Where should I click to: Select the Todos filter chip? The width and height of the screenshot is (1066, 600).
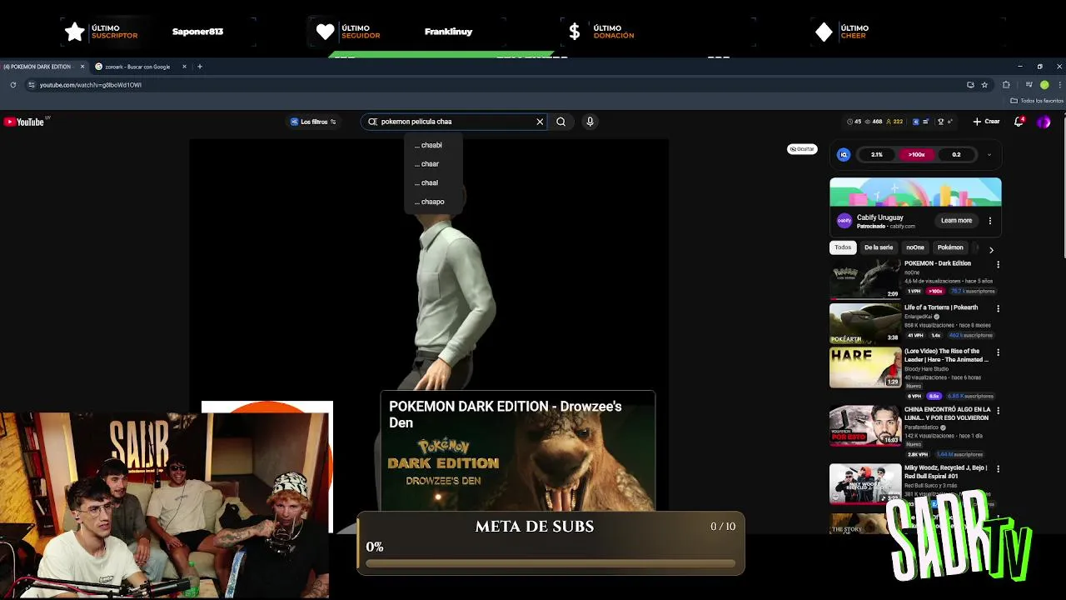click(x=843, y=247)
